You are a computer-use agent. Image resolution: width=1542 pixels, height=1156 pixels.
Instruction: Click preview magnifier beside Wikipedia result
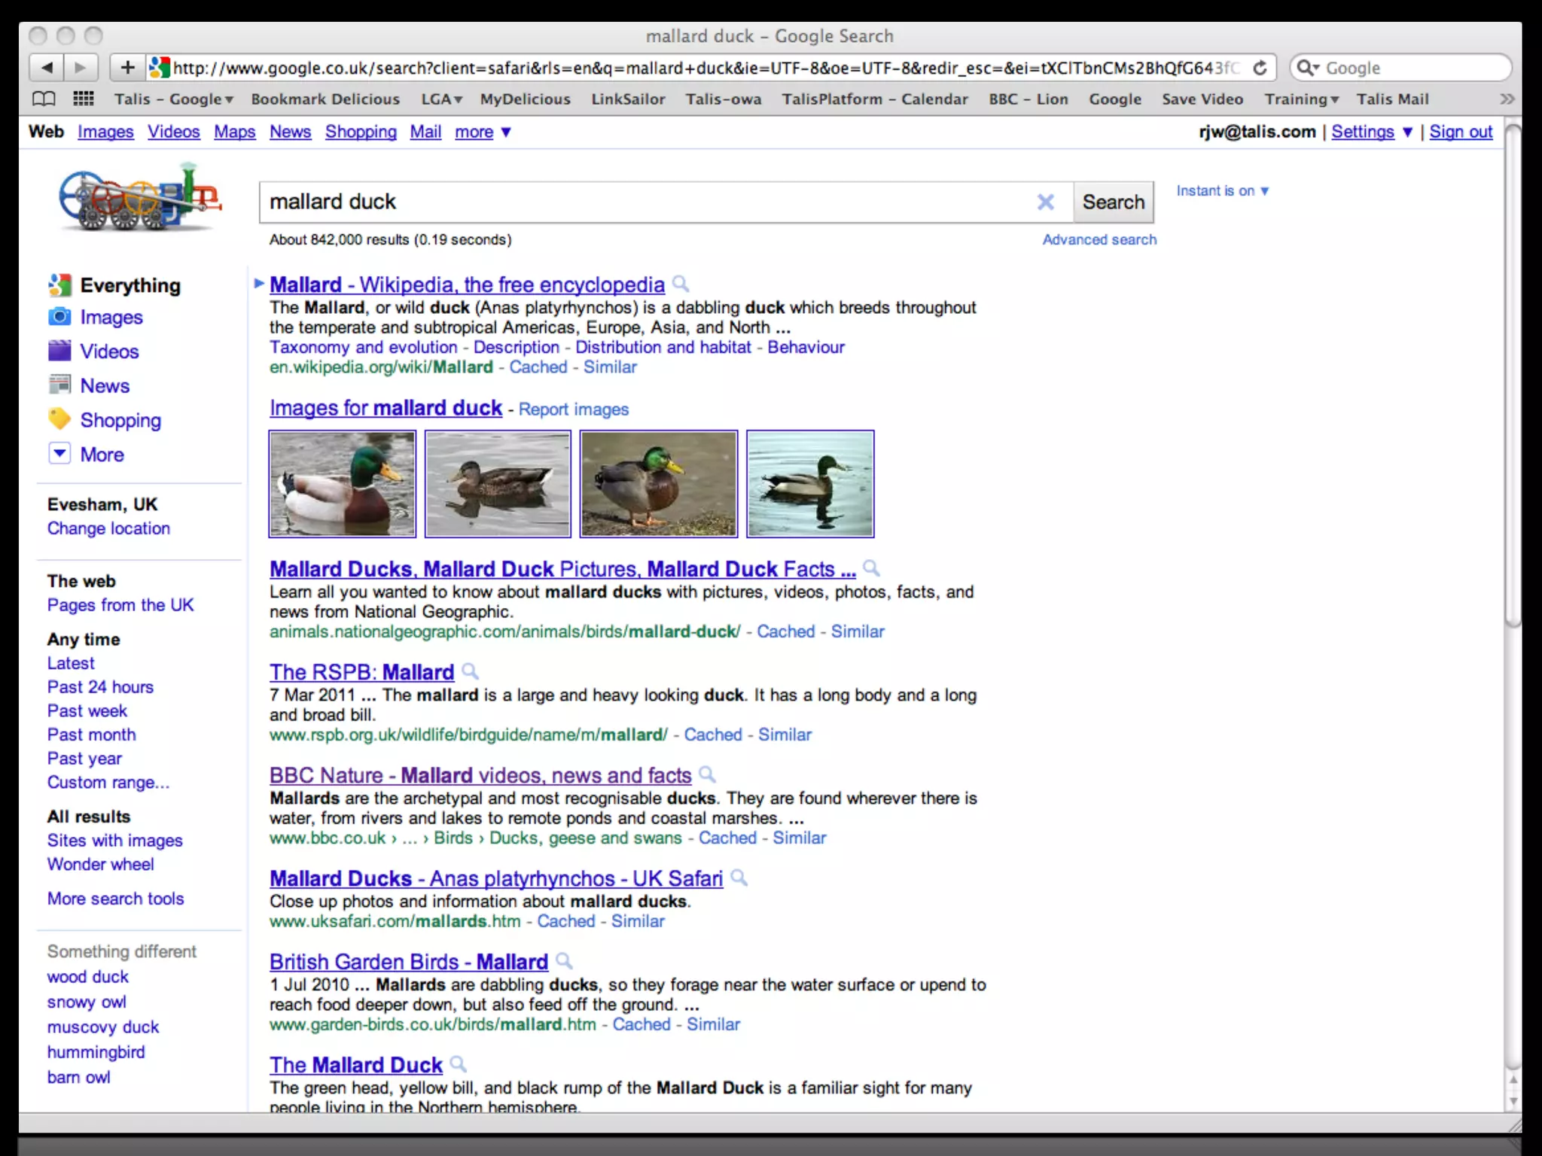[x=680, y=284]
